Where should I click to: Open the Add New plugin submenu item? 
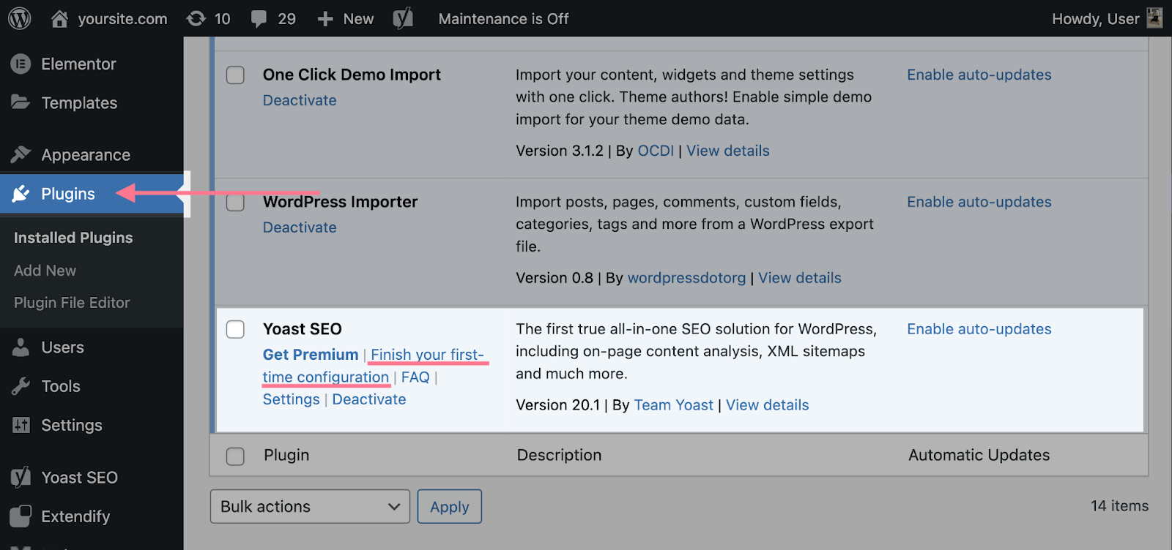(45, 271)
